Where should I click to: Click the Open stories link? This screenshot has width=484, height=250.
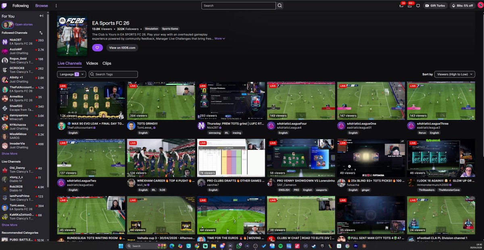tap(24, 25)
